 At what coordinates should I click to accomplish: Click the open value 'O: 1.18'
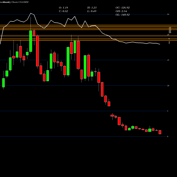63,8
